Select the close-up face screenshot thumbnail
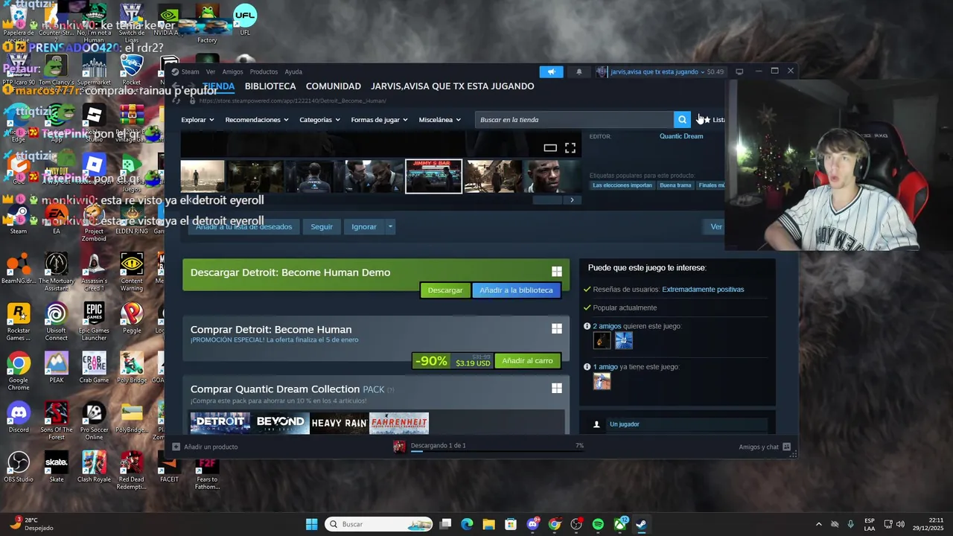Image resolution: width=953 pixels, height=536 pixels. pyautogui.click(x=552, y=176)
